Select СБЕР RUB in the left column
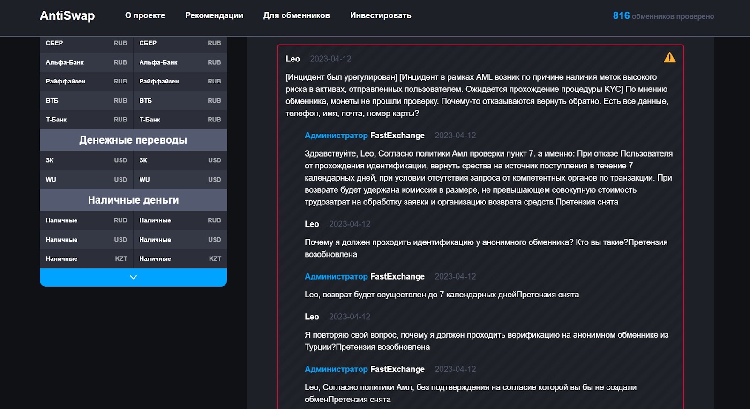Image resolution: width=750 pixels, height=409 pixels. coord(86,43)
